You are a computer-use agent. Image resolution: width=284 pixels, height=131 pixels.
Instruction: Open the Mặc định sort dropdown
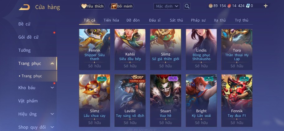pos(167,6)
